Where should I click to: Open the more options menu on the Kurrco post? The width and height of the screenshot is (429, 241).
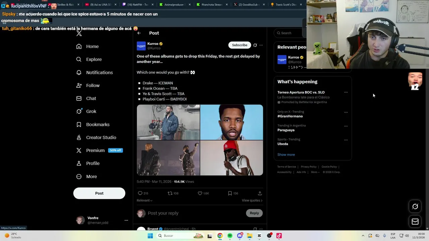(x=261, y=45)
